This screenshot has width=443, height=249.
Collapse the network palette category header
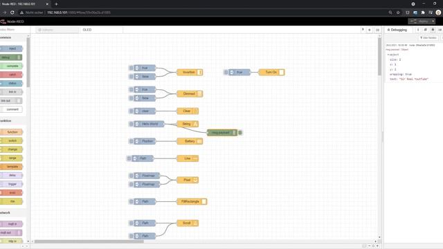click(13, 213)
